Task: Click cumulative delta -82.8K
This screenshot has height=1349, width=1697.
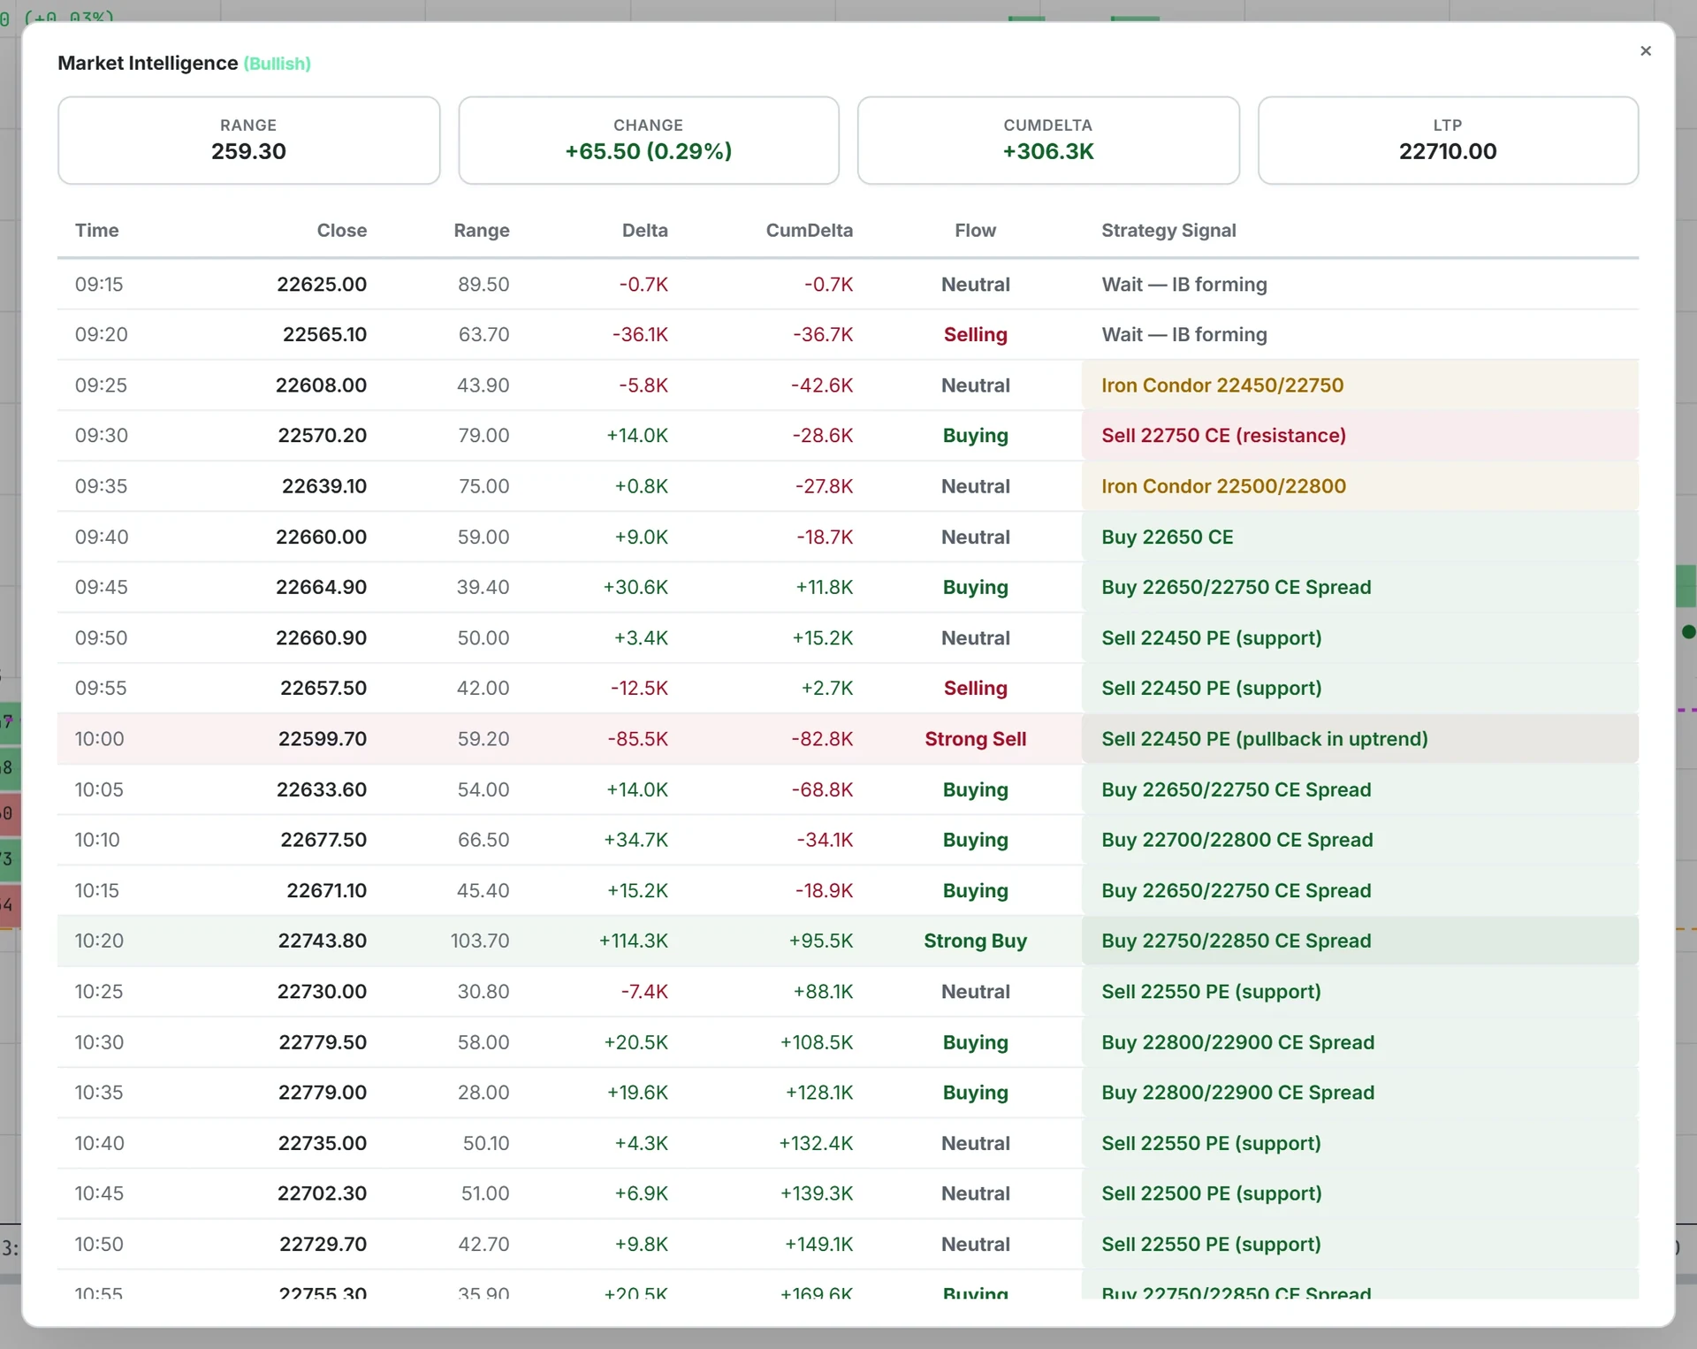Action: [x=822, y=739]
